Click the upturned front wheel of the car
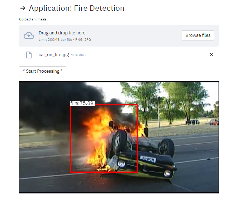249x221 pixels. tap(119, 141)
